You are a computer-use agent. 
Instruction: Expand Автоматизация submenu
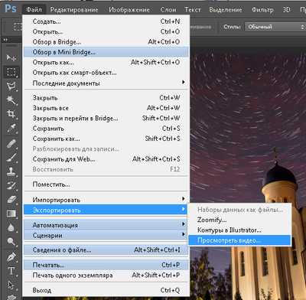[x=106, y=225]
